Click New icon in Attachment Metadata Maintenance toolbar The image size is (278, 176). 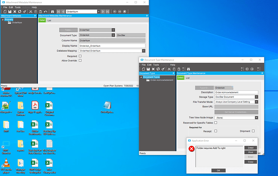point(5,12)
